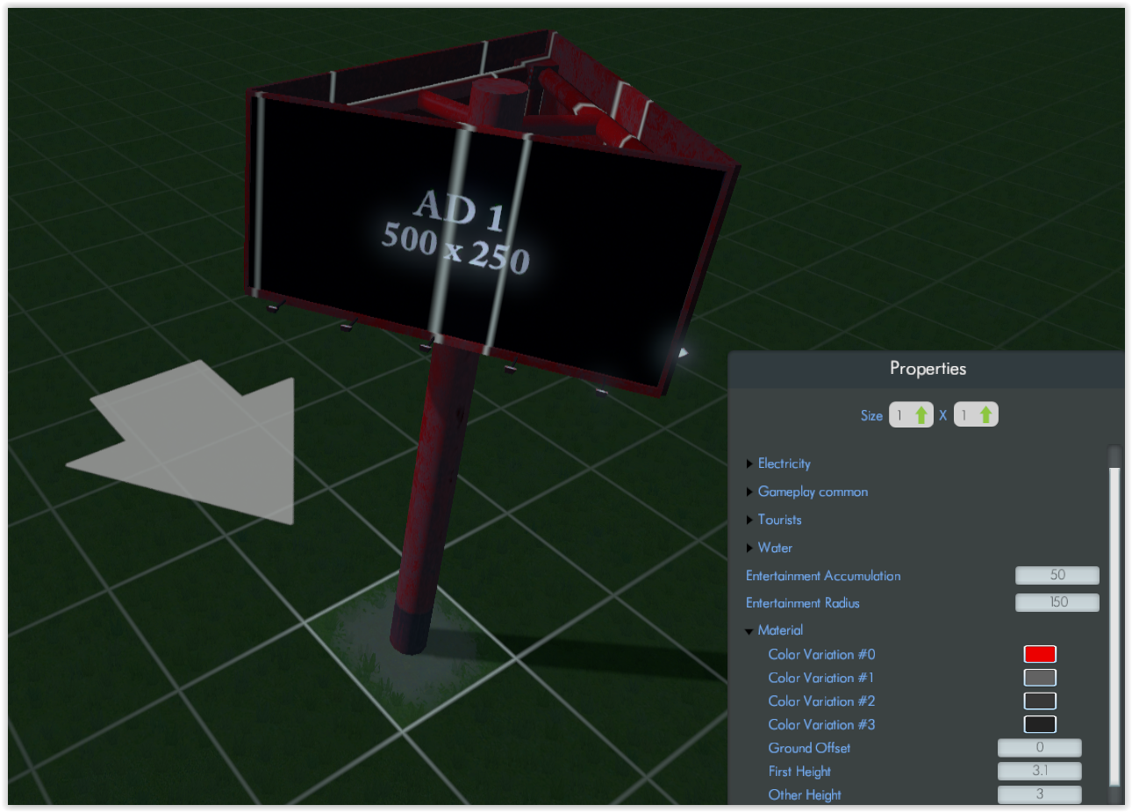Open the red Color Variation #0 swatch
This screenshot has width=1132, height=812.
click(x=1040, y=654)
